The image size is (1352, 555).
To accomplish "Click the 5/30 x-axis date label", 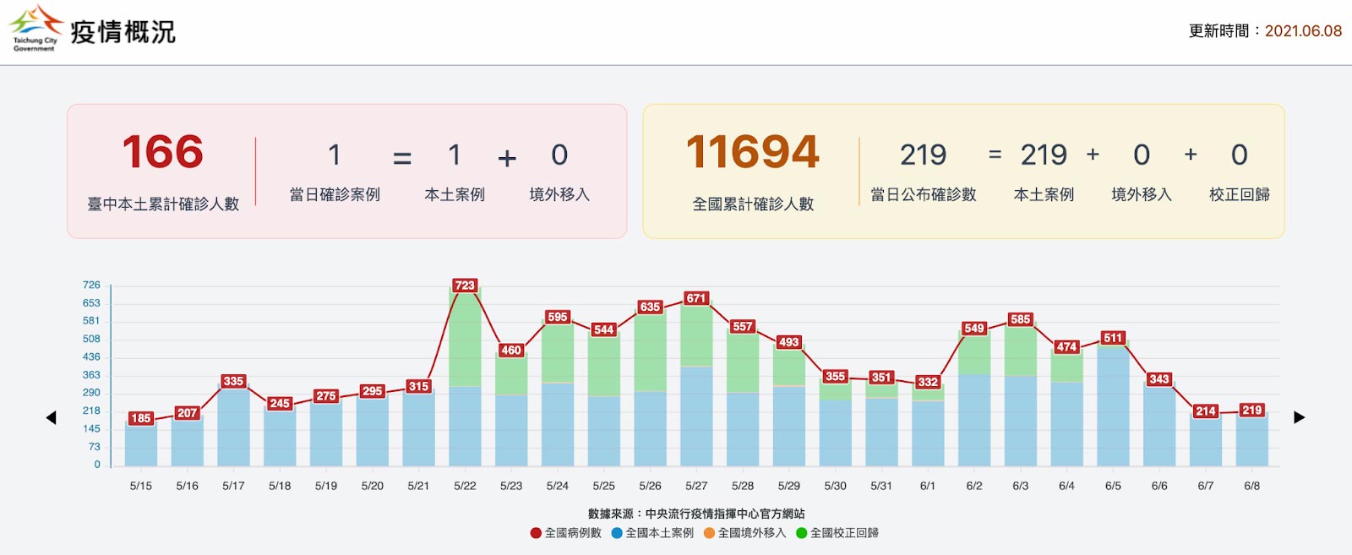I will point(835,486).
